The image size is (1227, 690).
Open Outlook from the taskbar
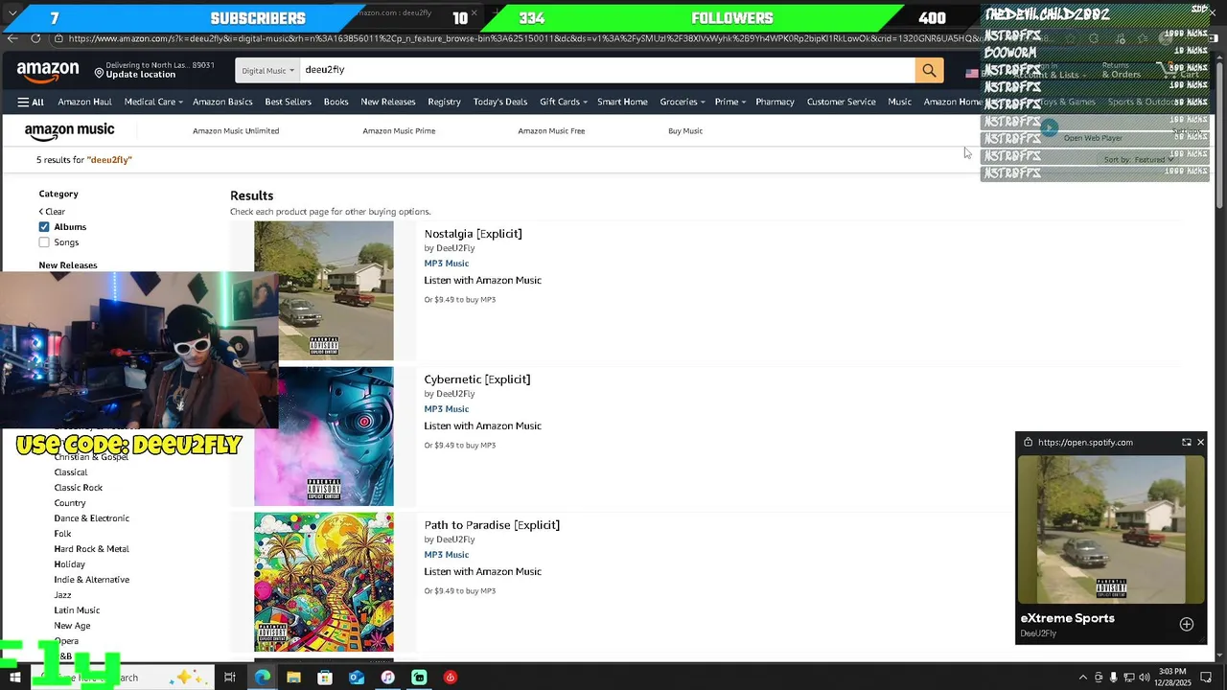pos(357,678)
